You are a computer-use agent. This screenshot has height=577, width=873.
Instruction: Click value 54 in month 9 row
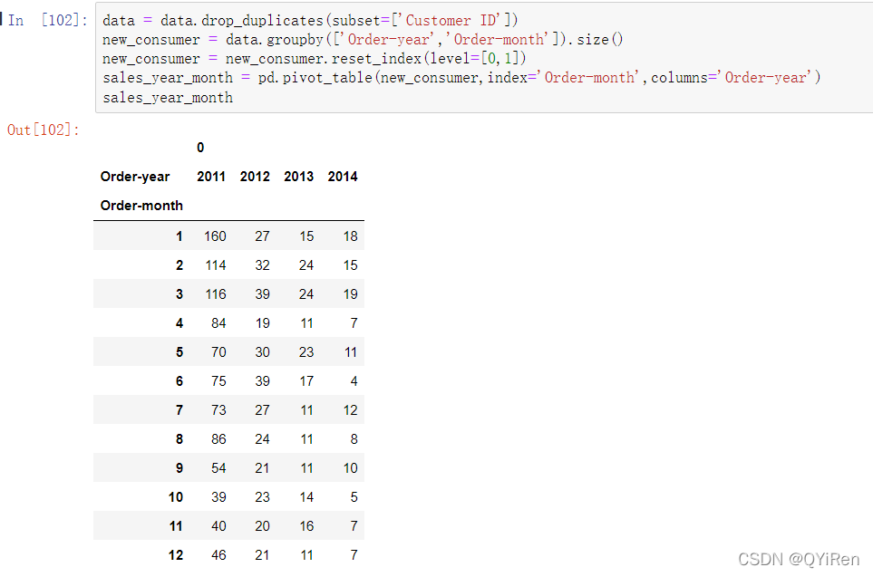(218, 468)
